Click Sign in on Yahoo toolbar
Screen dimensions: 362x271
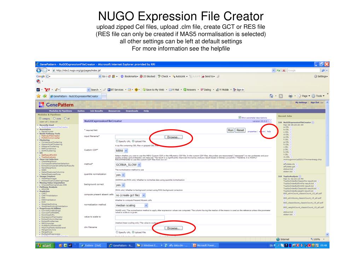tap(239, 90)
